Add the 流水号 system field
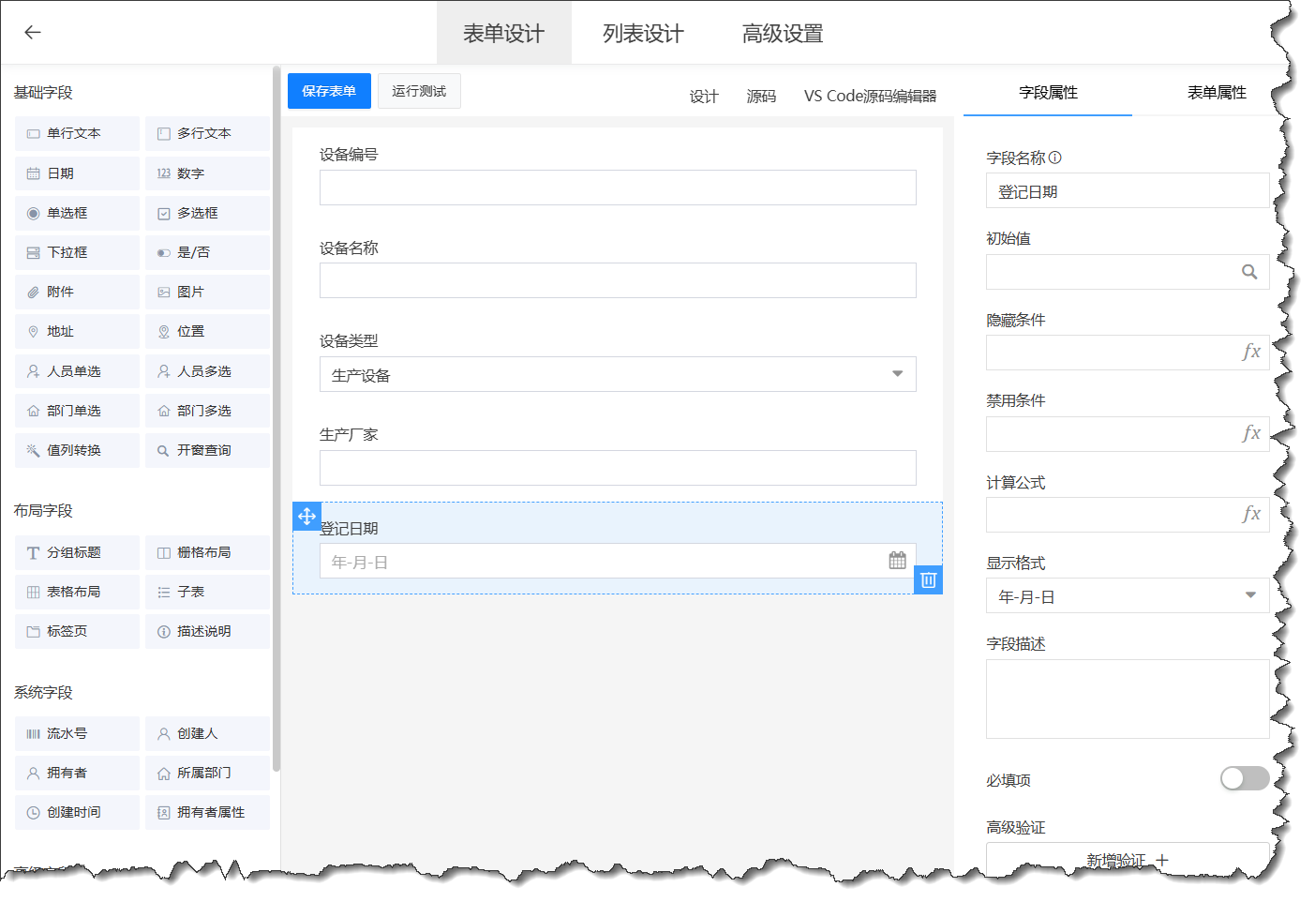The height and width of the screenshot is (902, 1315). click(x=76, y=732)
